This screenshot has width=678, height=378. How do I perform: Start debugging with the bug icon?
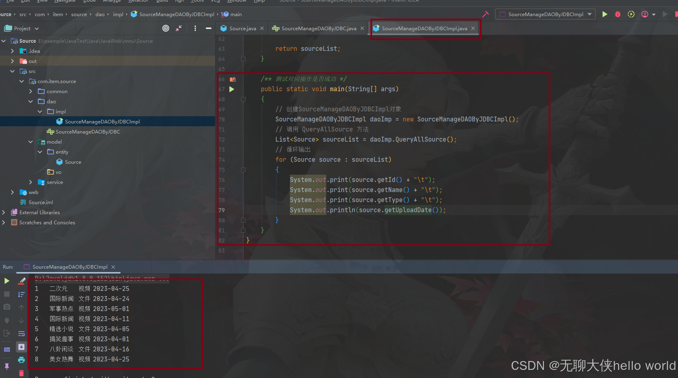[x=618, y=14]
